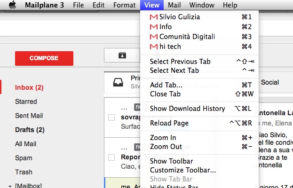Click the Gmail icon beside Info
The width and height of the screenshot is (293, 188).
click(x=154, y=27)
